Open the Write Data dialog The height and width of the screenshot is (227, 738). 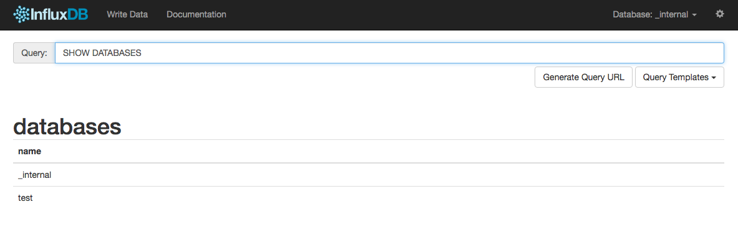127,14
